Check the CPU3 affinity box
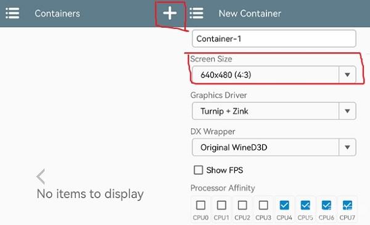 (x=263, y=205)
